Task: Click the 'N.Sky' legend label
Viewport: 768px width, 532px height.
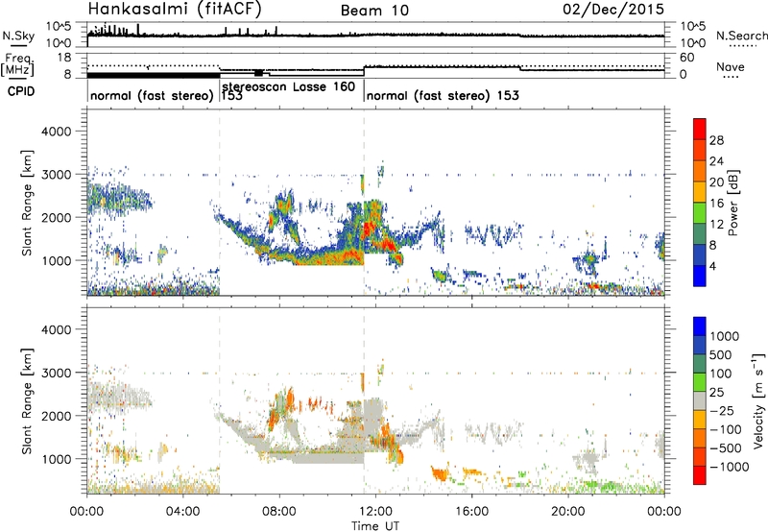Action: [x=18, y=36]
